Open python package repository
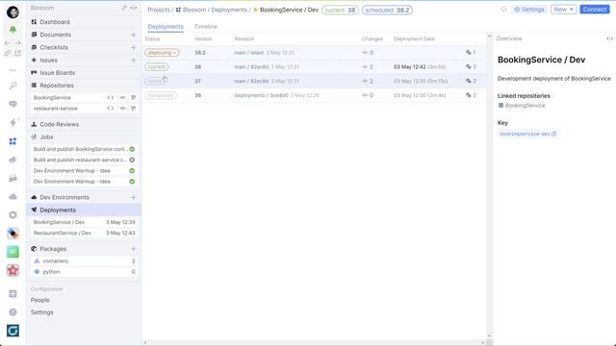Viewport: 616px width, 346px height. [x=84, y=272]
